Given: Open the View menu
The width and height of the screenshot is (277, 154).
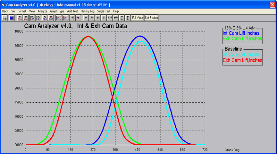Looking at the screenshot, I should tap(32, 11).
